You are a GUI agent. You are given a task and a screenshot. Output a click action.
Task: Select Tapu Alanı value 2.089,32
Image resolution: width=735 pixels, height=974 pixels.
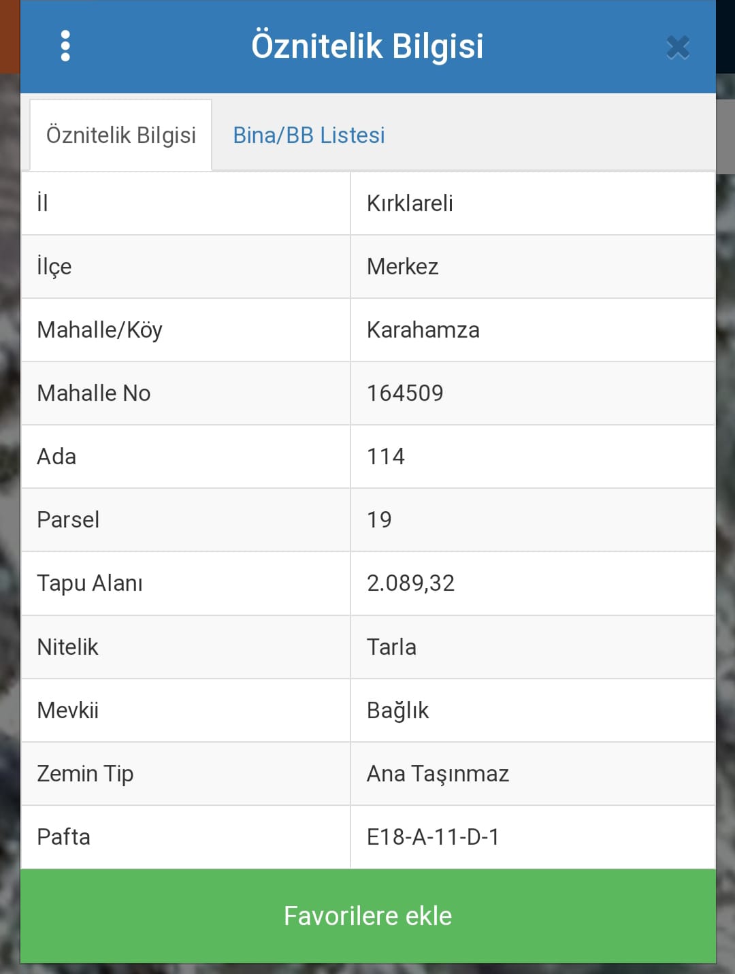click(410, 583)
